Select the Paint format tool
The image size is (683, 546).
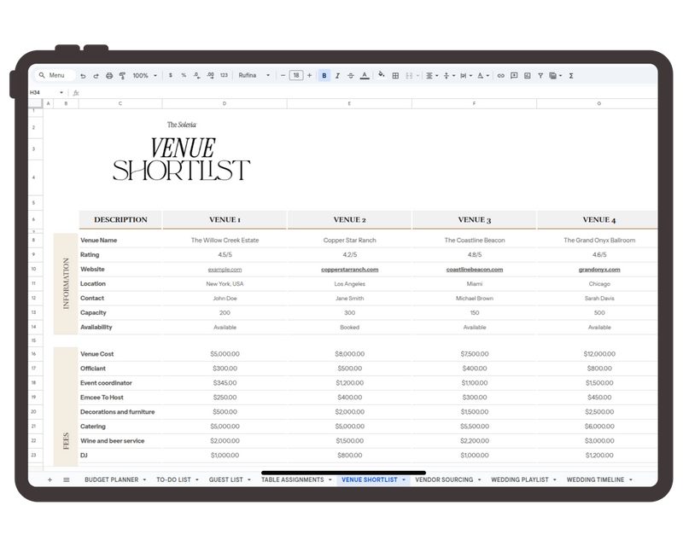point(121,75)
